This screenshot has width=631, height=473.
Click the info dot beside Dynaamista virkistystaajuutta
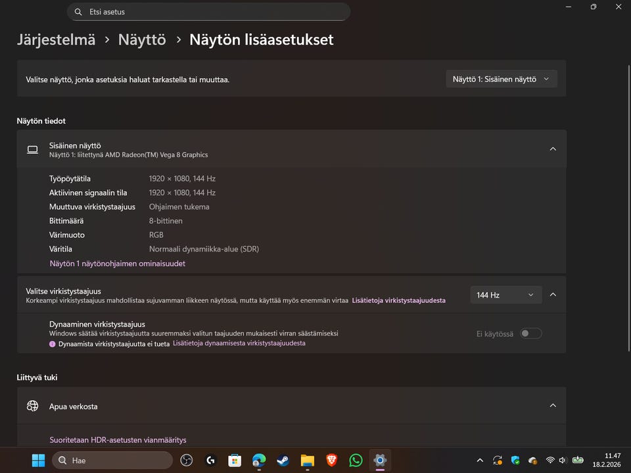coord(53,344)
